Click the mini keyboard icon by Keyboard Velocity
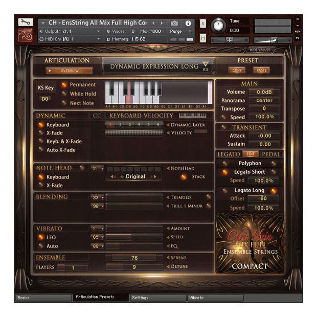Viewport: 317px width, 317px height. (x=193, y=116)
